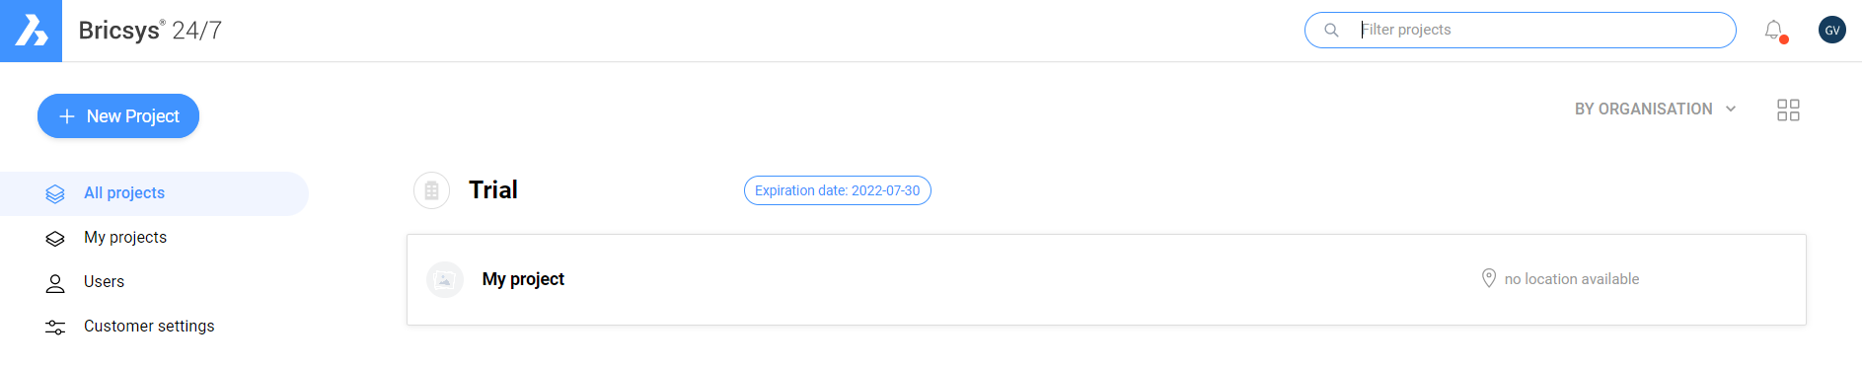Click the location pin icon
This screenshot has height=368, width=1862.
click(x=1489, y=278)
